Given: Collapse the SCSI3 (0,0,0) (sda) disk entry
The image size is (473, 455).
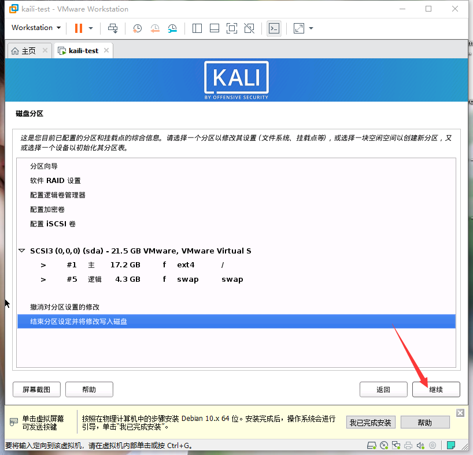Looking at the screenshot, I should click(22, 251).
